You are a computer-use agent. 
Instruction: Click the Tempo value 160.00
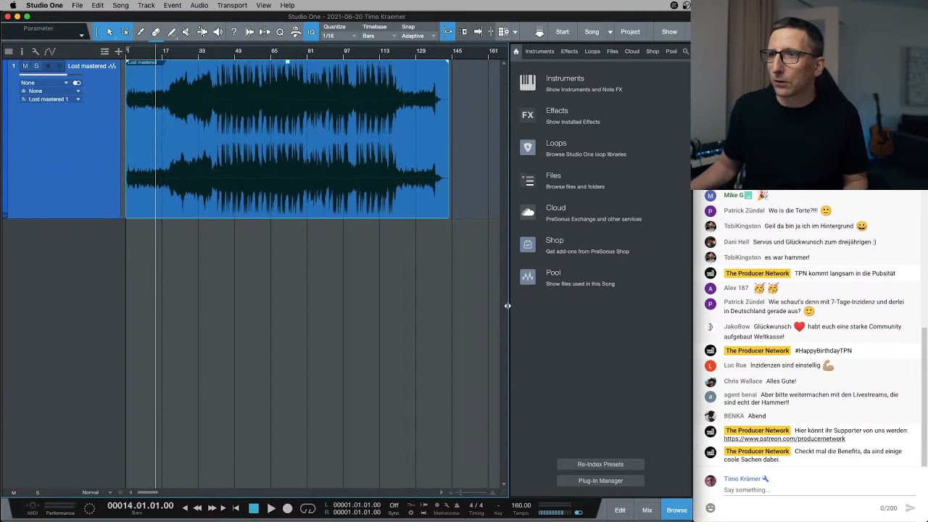coord(521,505)
